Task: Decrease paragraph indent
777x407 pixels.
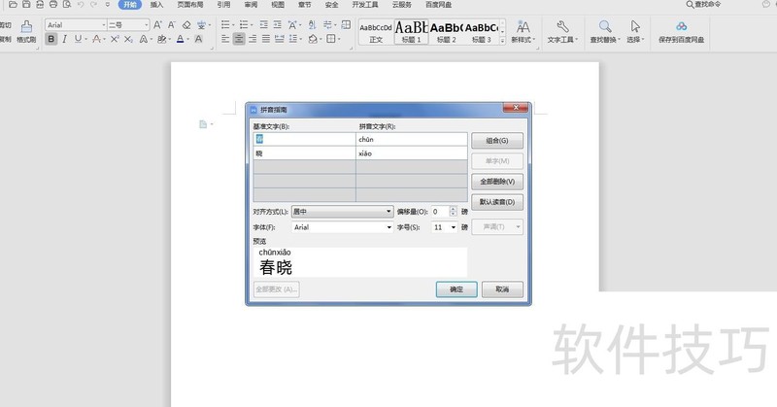Action: click(263, 24)
